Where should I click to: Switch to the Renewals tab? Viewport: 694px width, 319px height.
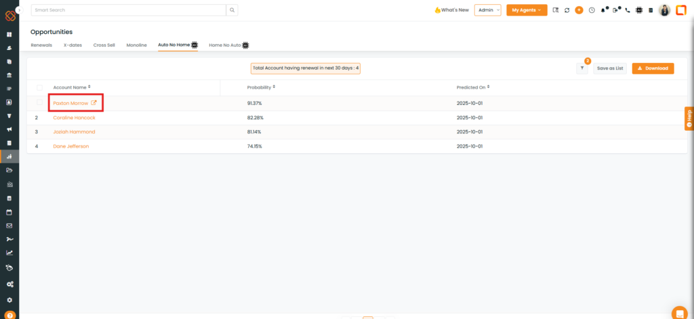click(x=41, y=45)
